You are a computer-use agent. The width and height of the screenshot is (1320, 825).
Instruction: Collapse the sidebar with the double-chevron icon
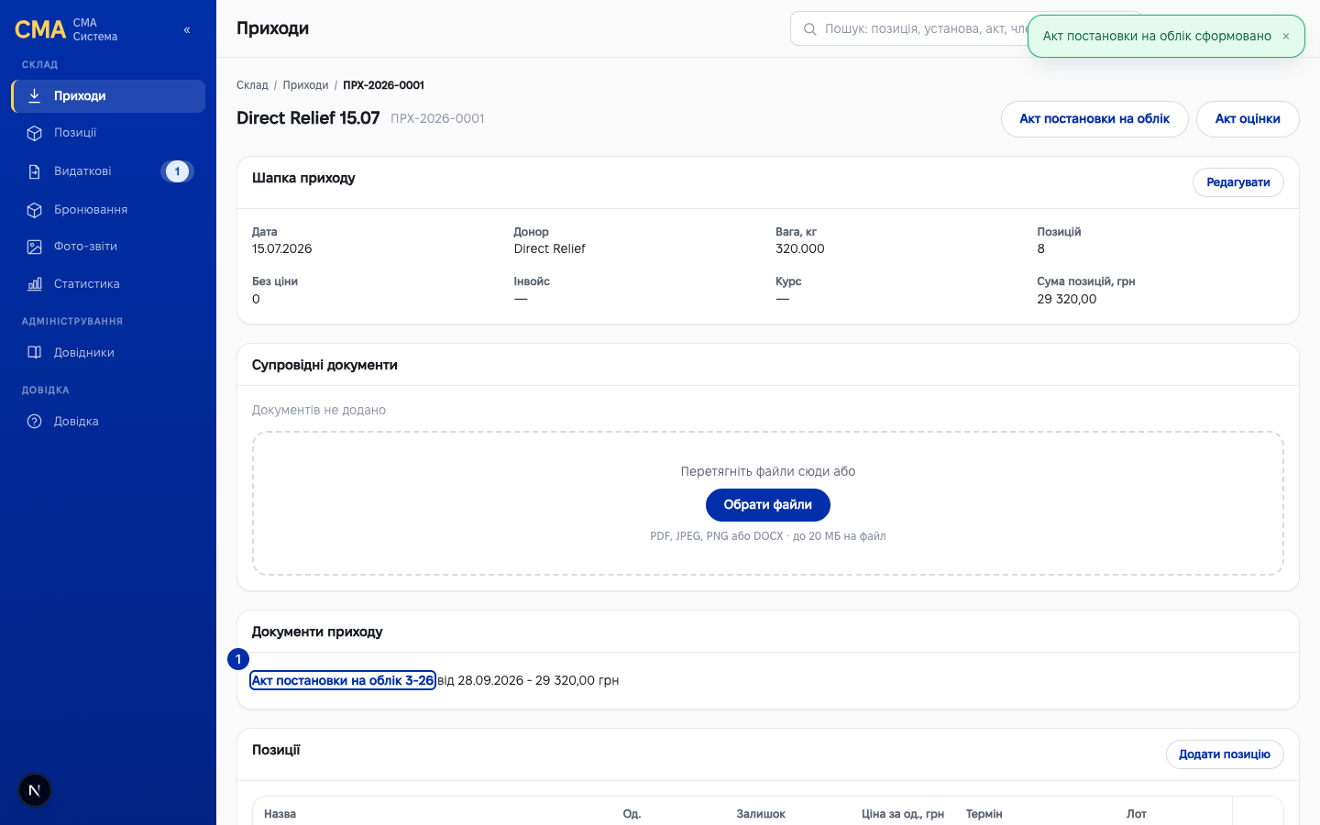pos(187,30)
